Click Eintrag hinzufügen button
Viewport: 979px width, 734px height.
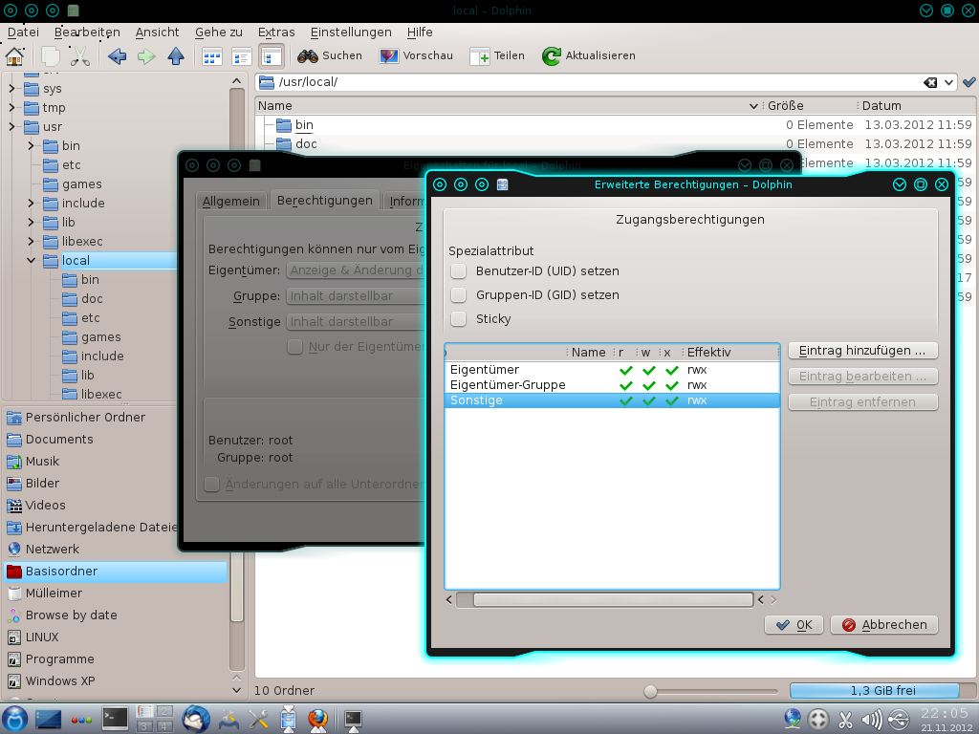[863, 351]
